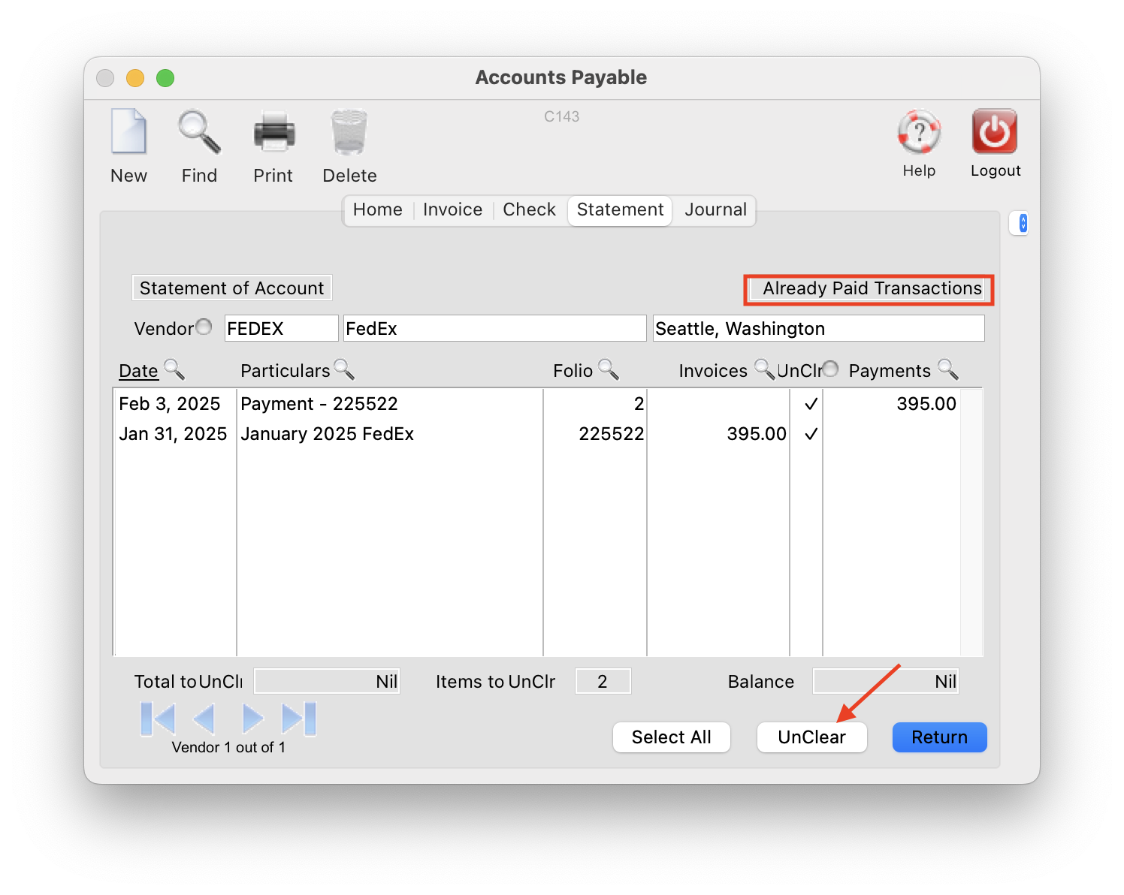Click the red Logout power icon
This screenshot has height=895, width=1124.
click(x=995, y=131)
